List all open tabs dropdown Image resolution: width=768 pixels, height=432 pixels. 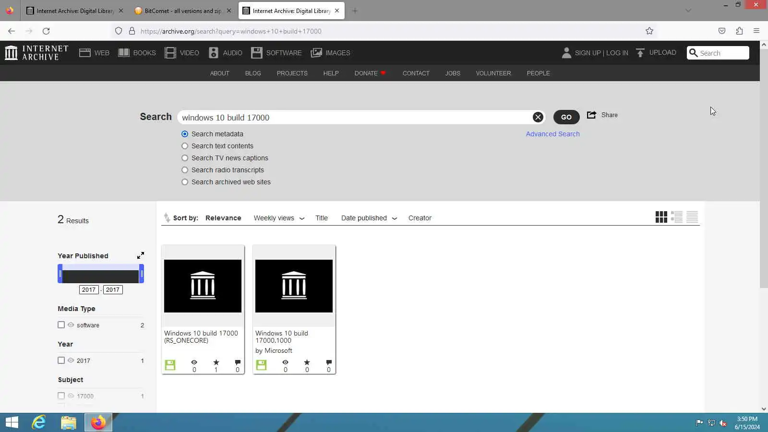point(688,11)
